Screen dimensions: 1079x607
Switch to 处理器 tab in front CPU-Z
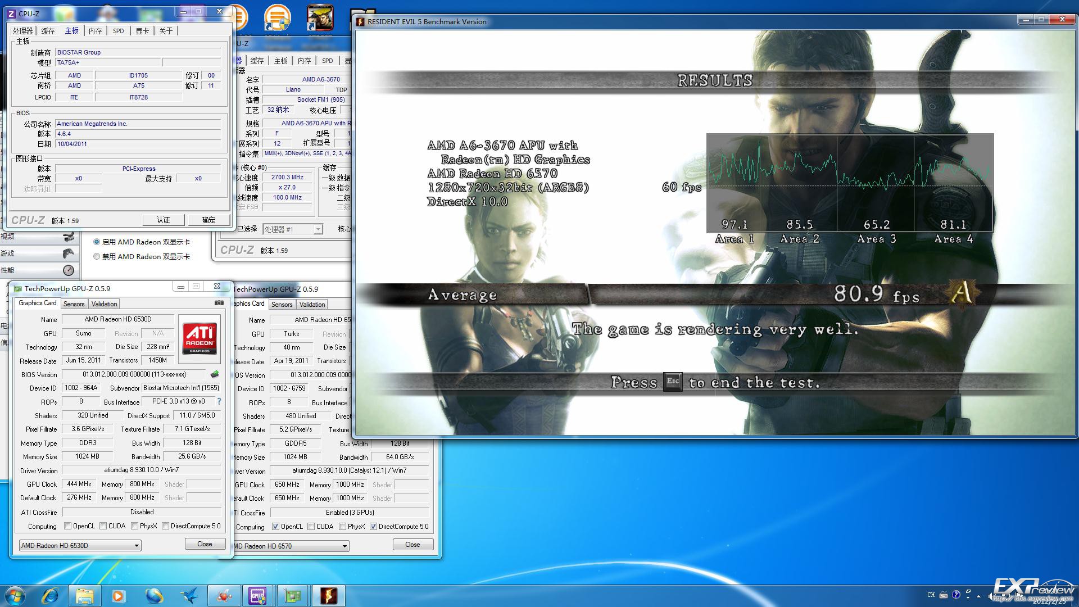23,31
